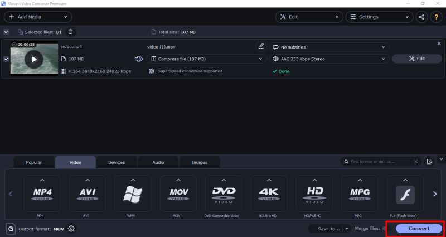Select the 4K Ultra HD icon

[x=269, y=194]
